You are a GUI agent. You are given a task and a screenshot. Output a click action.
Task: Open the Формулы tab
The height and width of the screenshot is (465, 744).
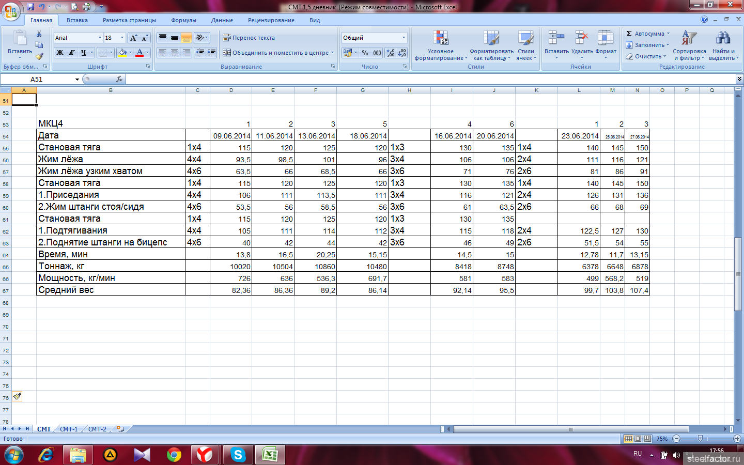pos(183,20)
